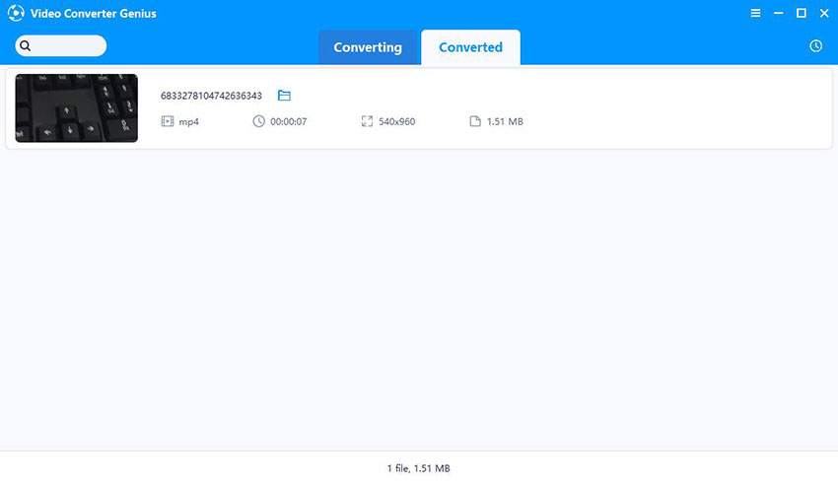Viewport: 838px width, 487px height.
Task: Select the Converted tab
Action: pos(470,47)
